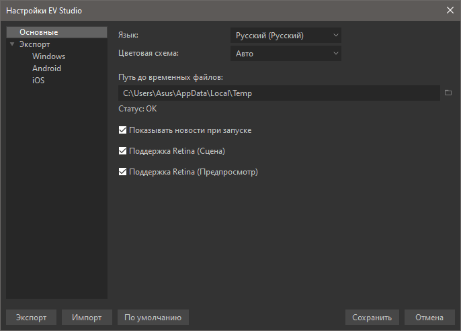
Task: Open the Язык language dropdown
Action: (286, 36)
